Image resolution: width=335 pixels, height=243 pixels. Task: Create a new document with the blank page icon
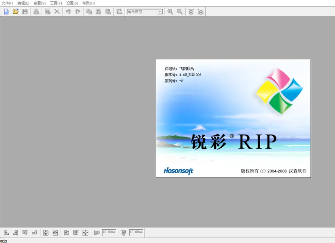[x=6, y=11]
